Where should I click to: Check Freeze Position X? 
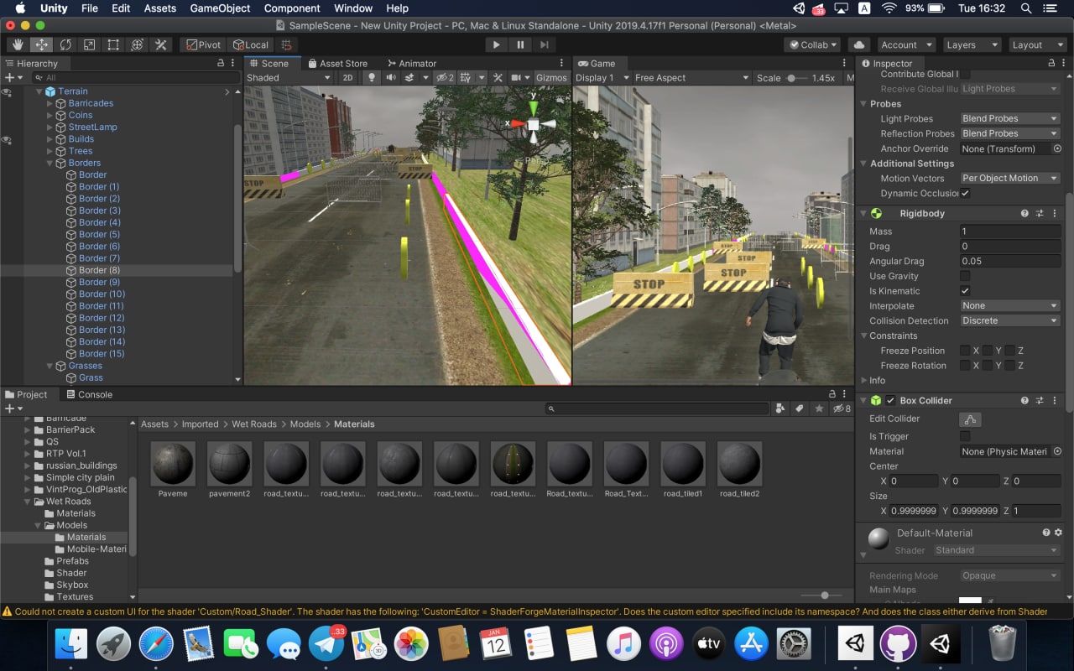tap(965, 351)
